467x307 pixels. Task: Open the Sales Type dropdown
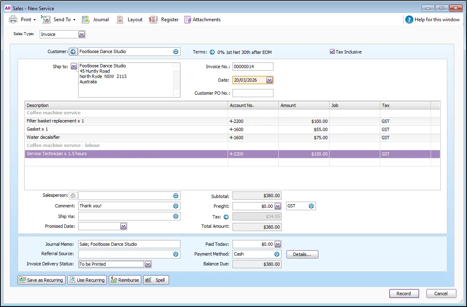click(x=81, y=34)
